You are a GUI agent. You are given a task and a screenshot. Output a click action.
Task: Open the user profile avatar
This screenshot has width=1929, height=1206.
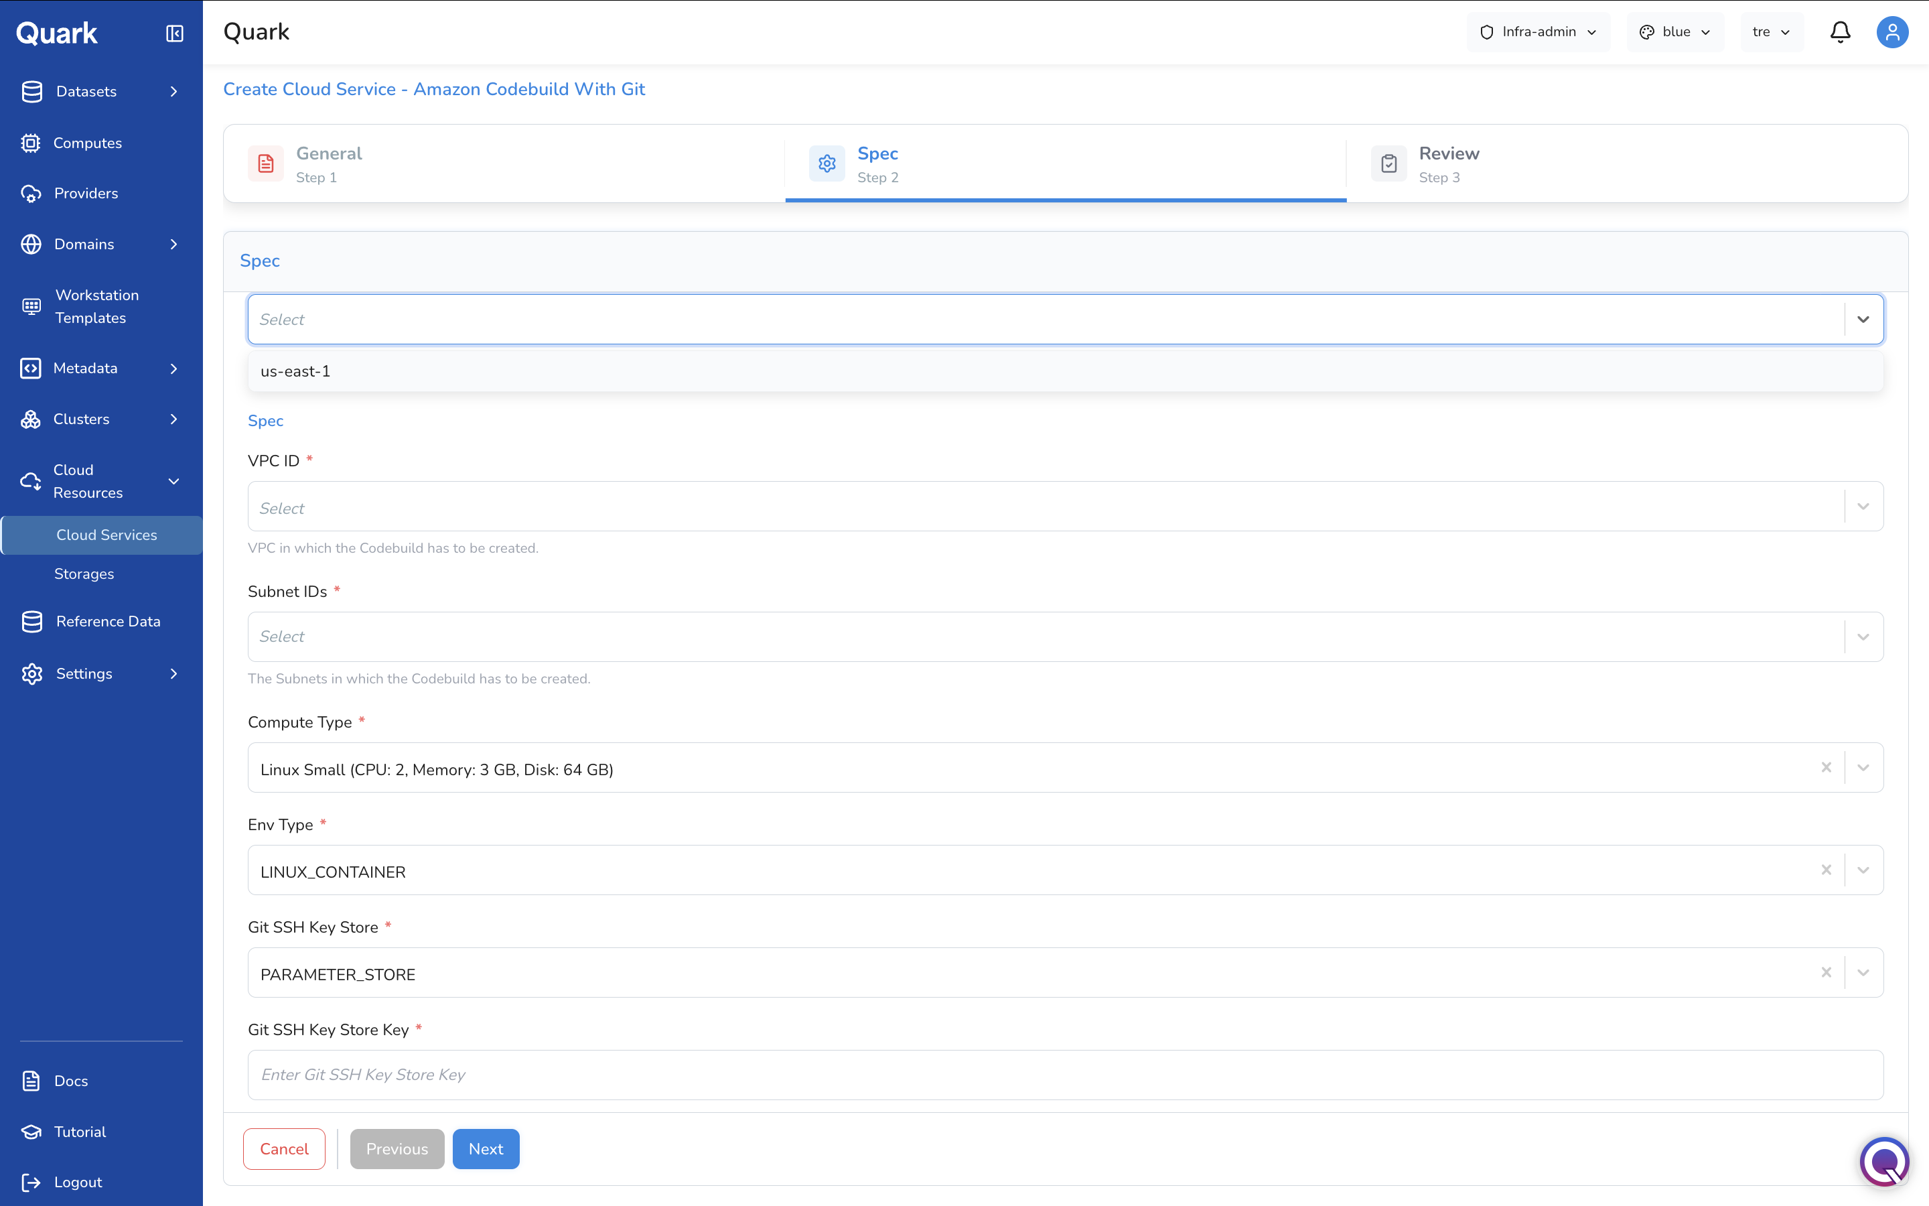(x=1892, y=32)
